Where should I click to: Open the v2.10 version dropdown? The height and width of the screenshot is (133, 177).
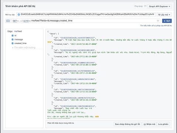coord(26,21)
